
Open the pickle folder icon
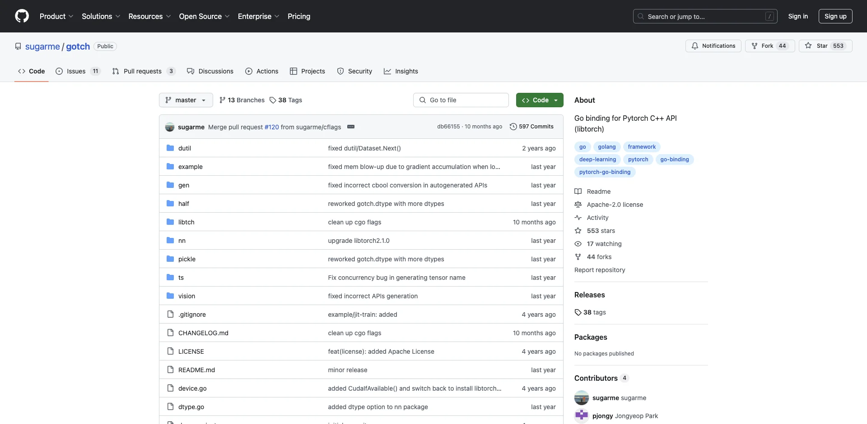click(x=170, y=259)
